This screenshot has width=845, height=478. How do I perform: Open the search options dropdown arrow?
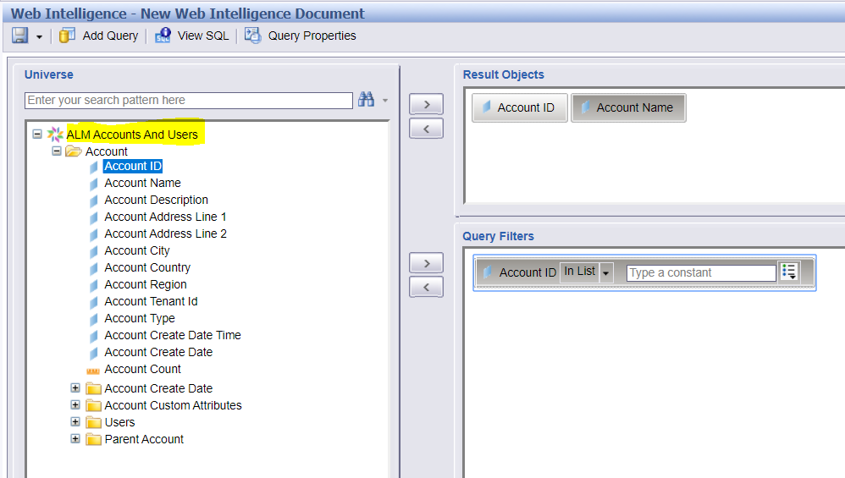384,100
